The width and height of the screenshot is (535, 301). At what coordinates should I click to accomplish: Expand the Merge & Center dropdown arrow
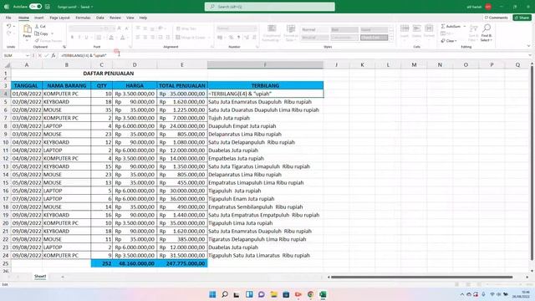tap(209, 37)
